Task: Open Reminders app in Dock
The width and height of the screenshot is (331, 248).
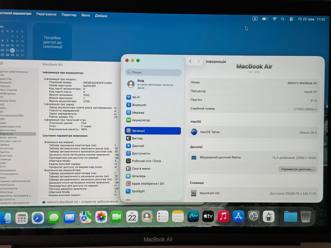Action: coord(162,216)
